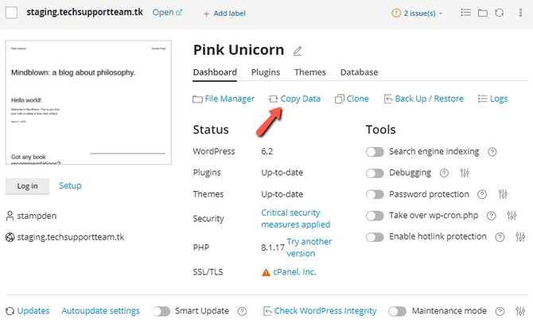The image size is (533, 323).
Task: Show help for Search engine indexing
Action: coord(492,151)
